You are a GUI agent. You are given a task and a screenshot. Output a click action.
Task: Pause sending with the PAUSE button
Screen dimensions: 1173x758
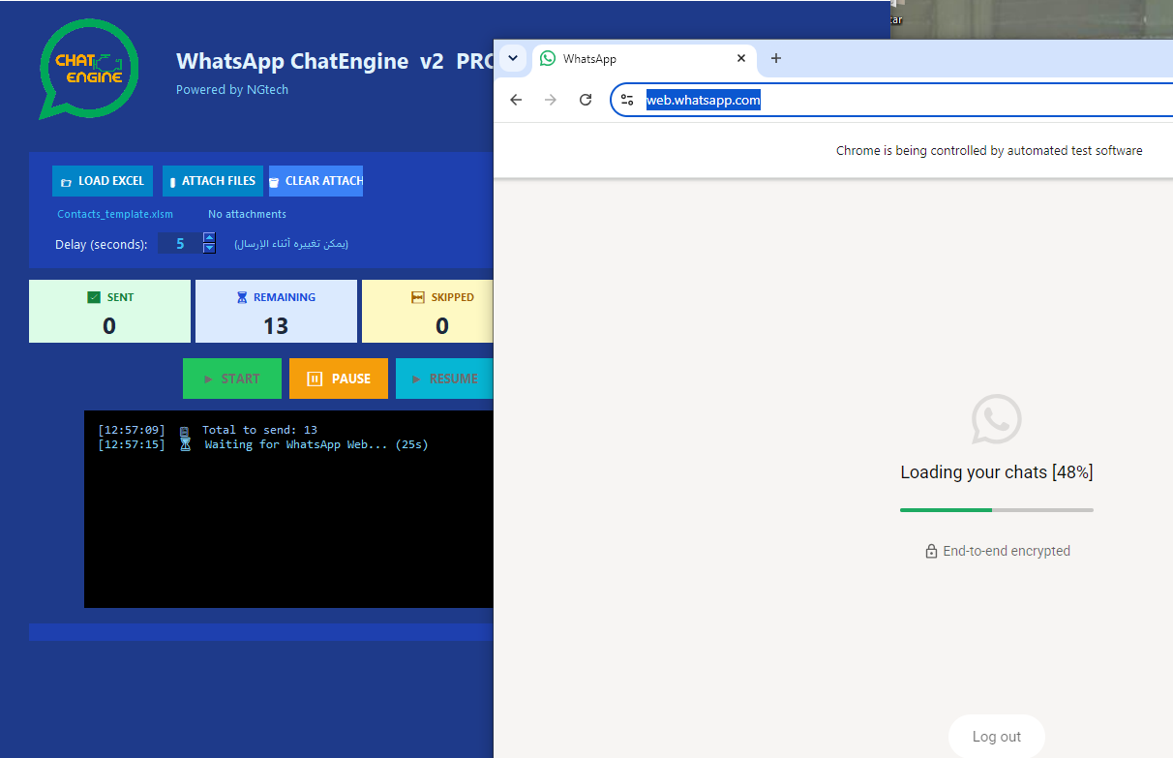[339, 379]
